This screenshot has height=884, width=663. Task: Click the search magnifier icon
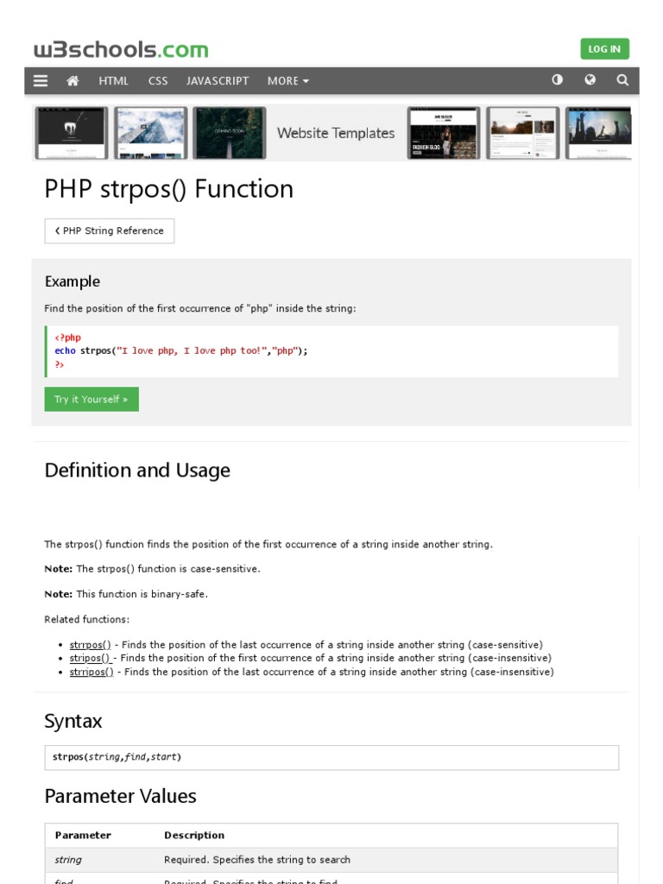(622, 79)
